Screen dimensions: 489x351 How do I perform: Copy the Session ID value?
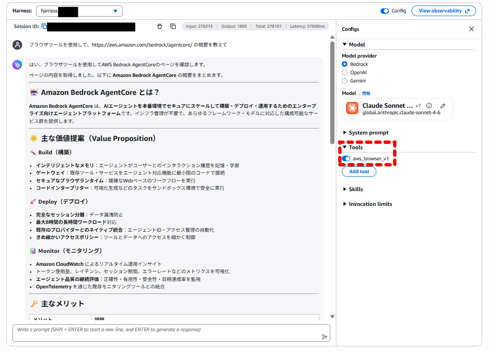point(44,27)
